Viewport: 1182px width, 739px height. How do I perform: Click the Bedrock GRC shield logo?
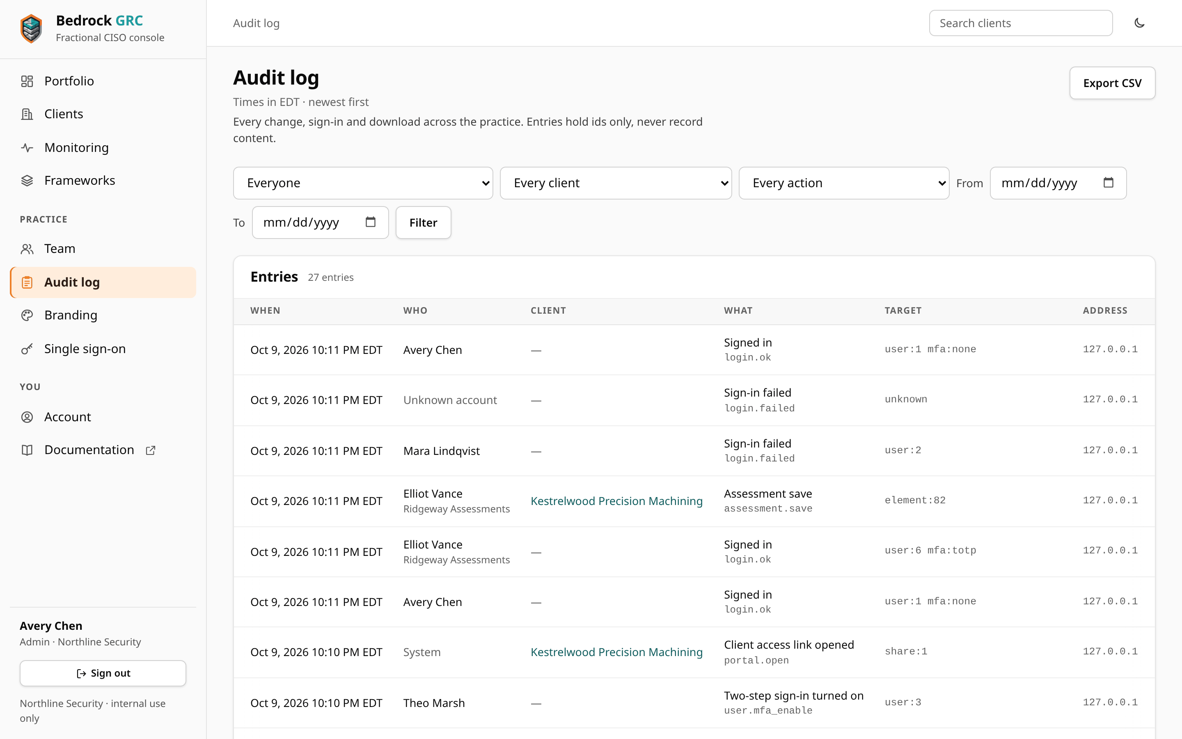point(31,28)
